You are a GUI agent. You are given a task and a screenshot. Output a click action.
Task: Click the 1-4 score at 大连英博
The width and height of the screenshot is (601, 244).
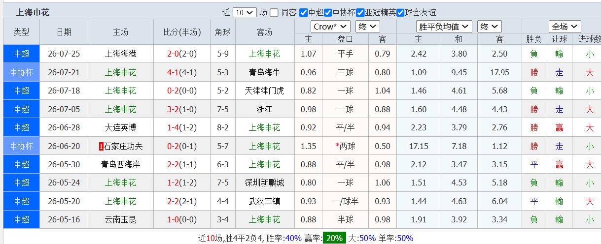173,127
